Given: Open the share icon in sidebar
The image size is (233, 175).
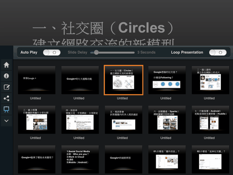Looking at the screenshot, I should tap(7, 98).
